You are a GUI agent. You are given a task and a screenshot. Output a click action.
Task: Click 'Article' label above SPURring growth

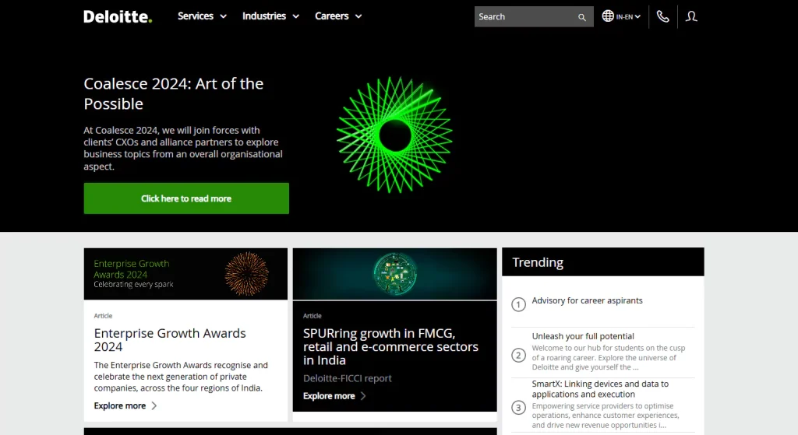point(312,316)
